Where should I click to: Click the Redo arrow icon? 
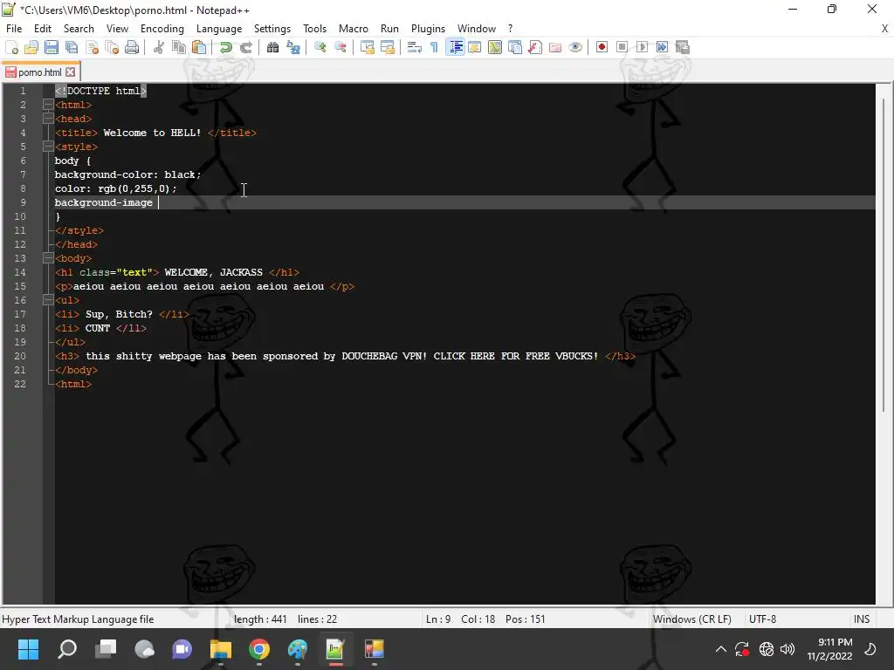[x=245, y=47]
